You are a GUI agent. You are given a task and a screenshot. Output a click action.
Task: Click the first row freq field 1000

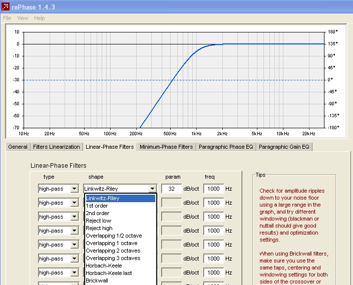click(x=213, y=189)
